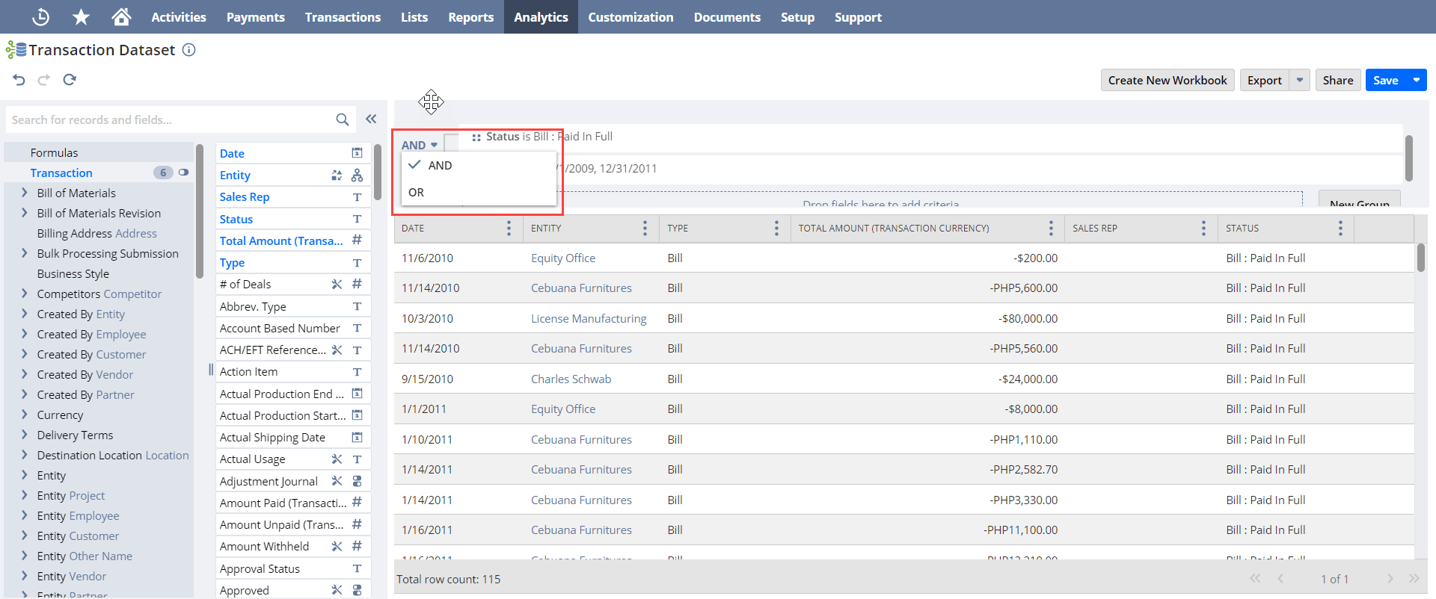Toggle the Transaction joined-fields switch
Screen dimensions: 1436x599
(183, 173)
